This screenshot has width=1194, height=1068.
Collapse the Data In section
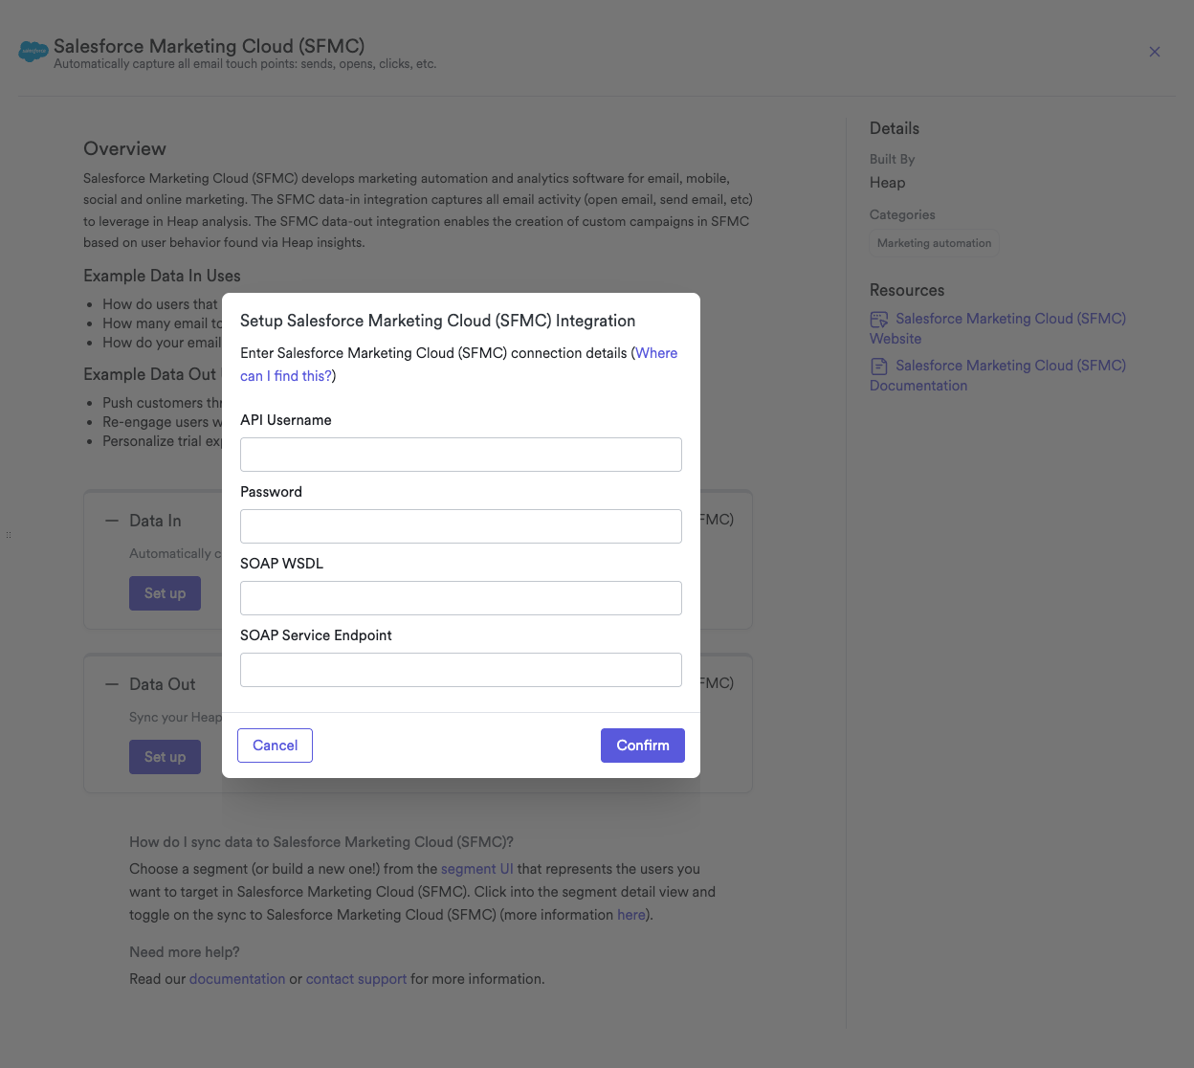[x=111, y=521]
